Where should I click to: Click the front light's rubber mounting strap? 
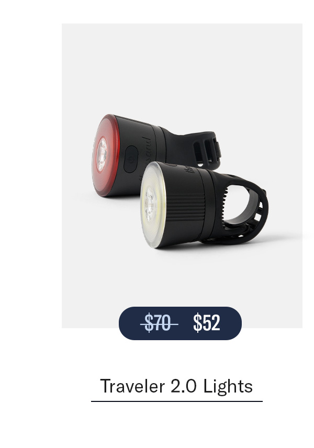click(240, 209)
